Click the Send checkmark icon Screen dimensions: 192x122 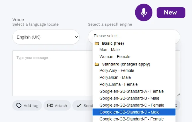(x=79, y=105)
